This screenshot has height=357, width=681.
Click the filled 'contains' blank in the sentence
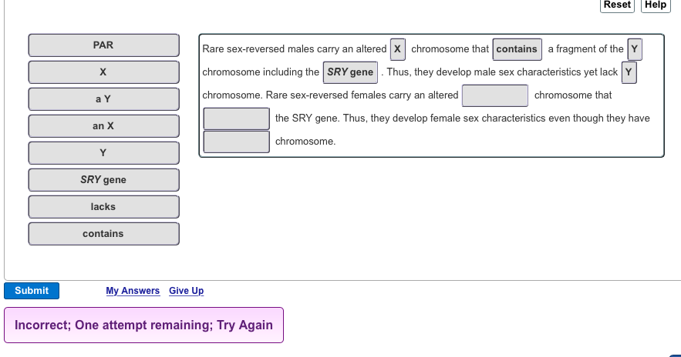517,49
